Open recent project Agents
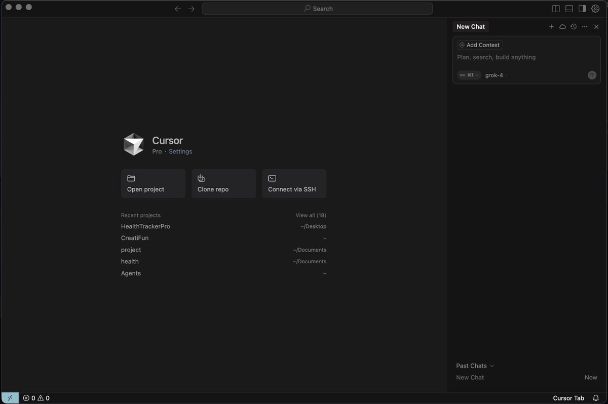608x404 pixels. pos(223,273)
